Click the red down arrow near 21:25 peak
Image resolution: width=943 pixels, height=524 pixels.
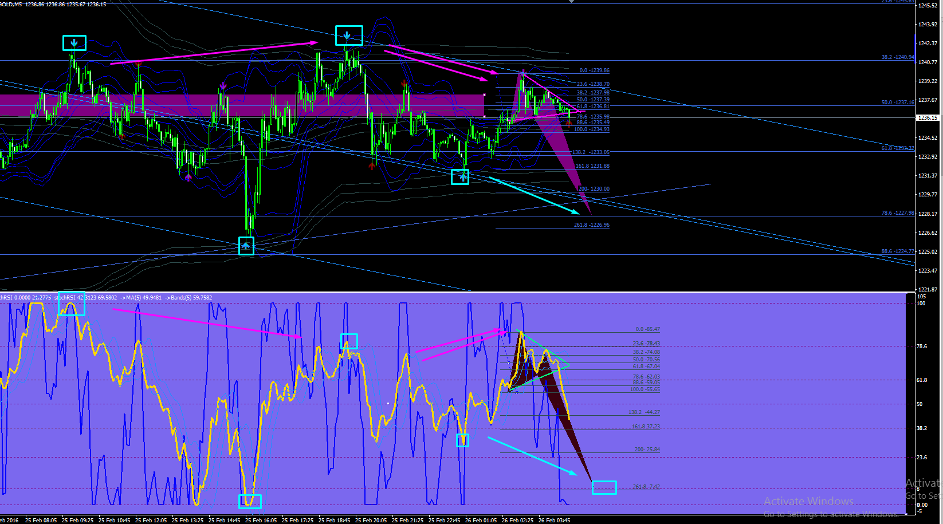coord(404,84)
